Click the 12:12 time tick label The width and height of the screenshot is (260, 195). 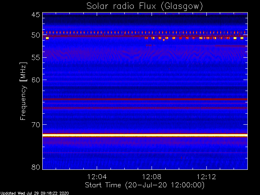pos(206,177)
